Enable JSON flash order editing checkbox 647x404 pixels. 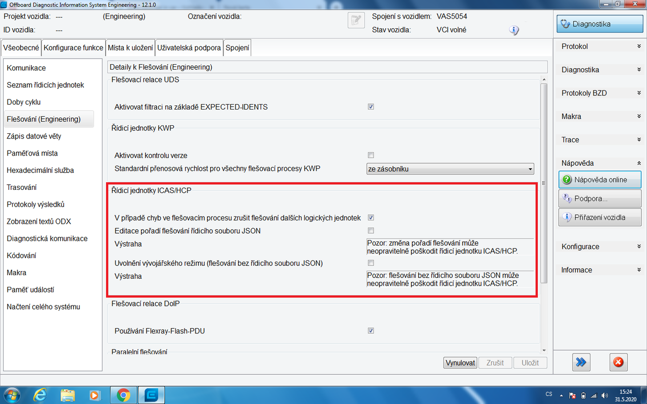(371, 231)
